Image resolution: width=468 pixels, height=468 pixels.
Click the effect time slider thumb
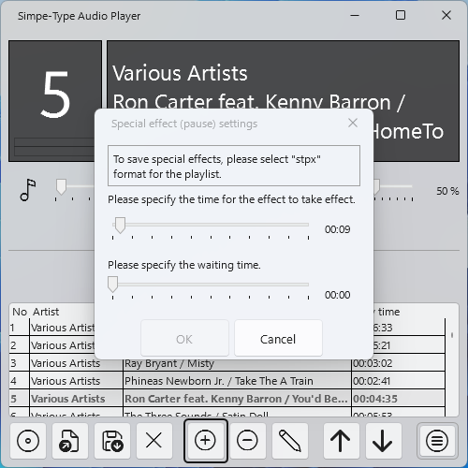point(120,226)
